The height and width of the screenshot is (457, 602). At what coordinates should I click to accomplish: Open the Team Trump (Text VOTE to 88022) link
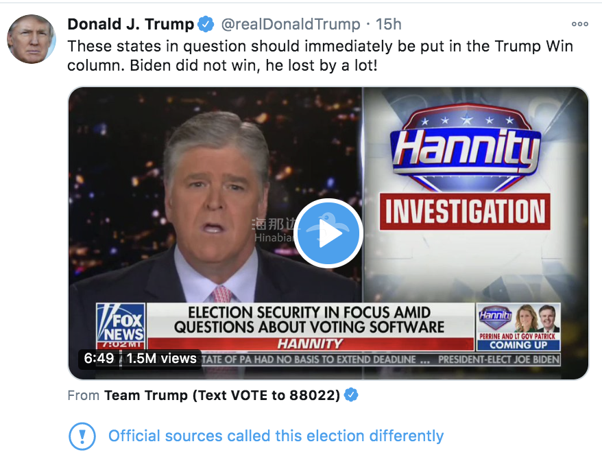click(x=221, y=395)
